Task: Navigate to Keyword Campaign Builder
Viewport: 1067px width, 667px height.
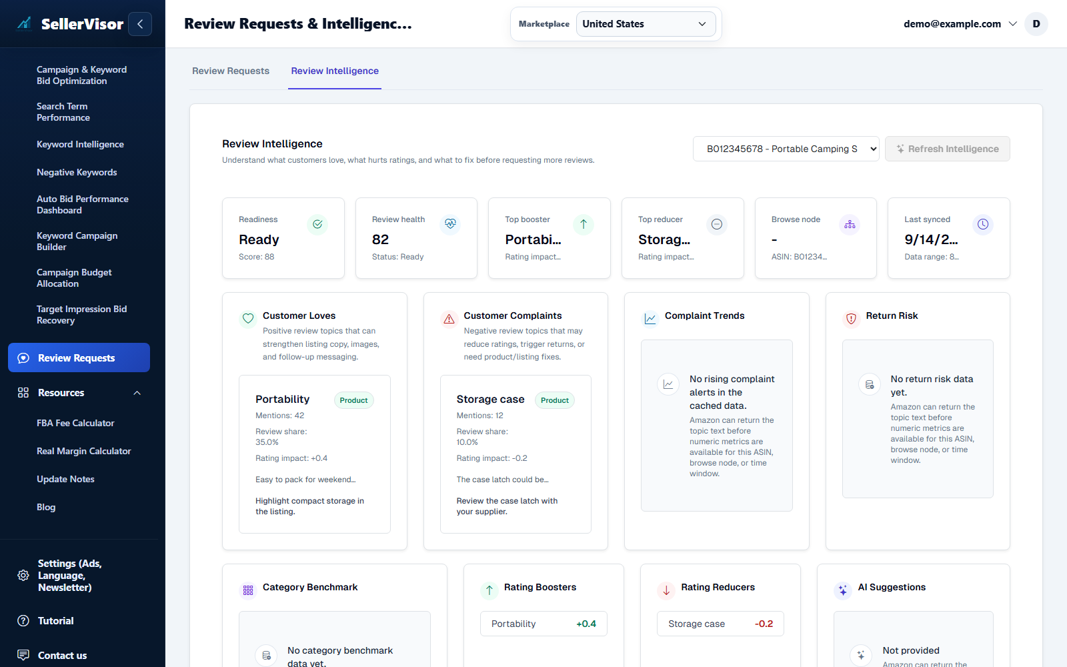Action: (77, 241)
